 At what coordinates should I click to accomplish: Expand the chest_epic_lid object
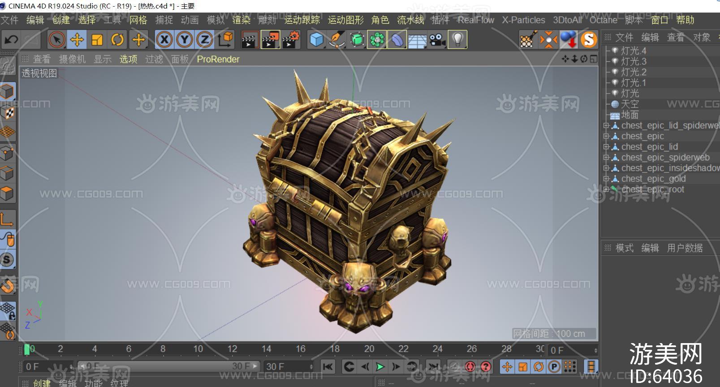pyautogui.click(x=606, y=147)
